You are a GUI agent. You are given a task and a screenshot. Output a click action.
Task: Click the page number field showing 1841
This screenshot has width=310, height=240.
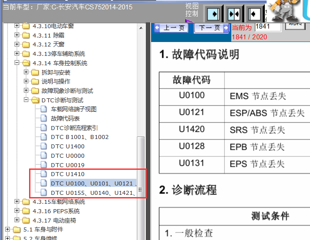click(268, 26)
